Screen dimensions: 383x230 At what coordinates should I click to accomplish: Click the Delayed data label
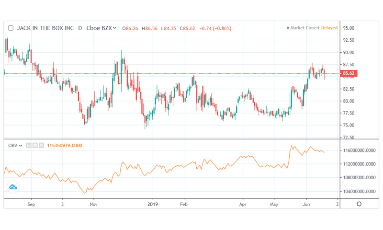click(329, 28)
